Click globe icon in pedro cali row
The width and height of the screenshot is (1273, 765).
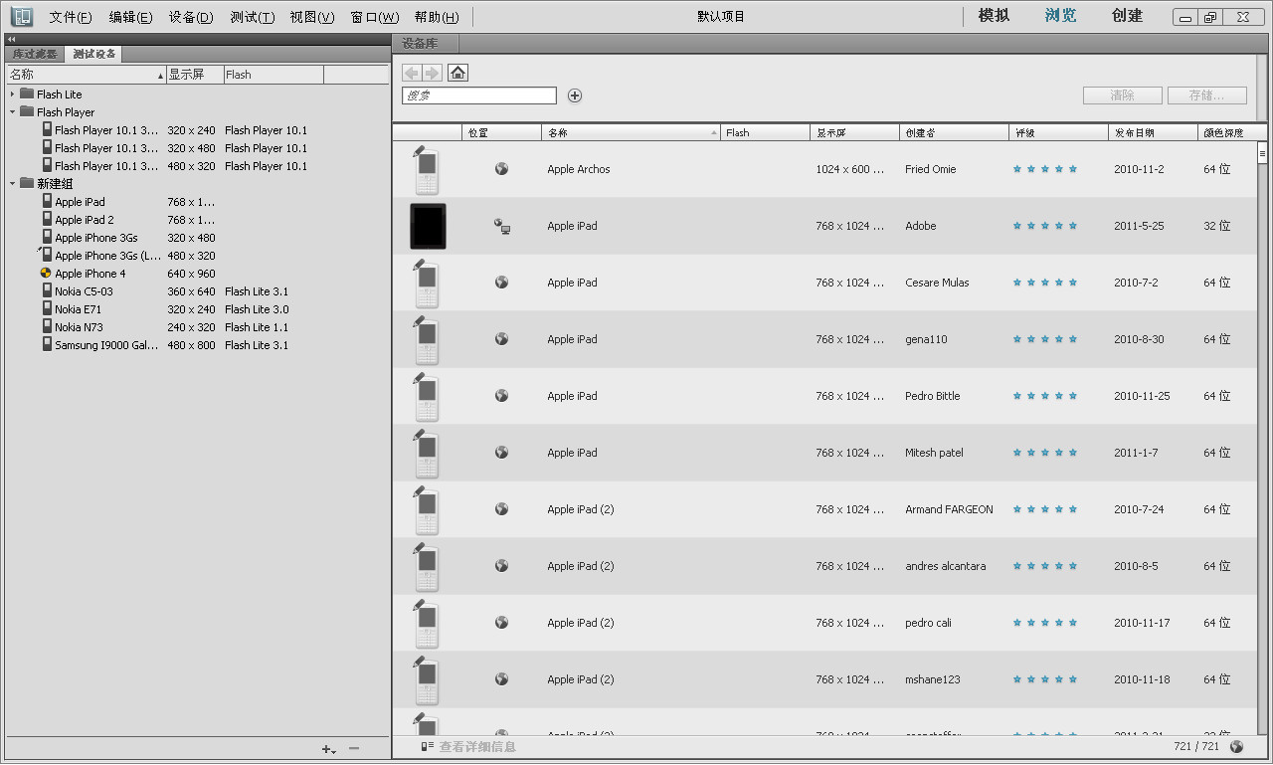point(502,623)
